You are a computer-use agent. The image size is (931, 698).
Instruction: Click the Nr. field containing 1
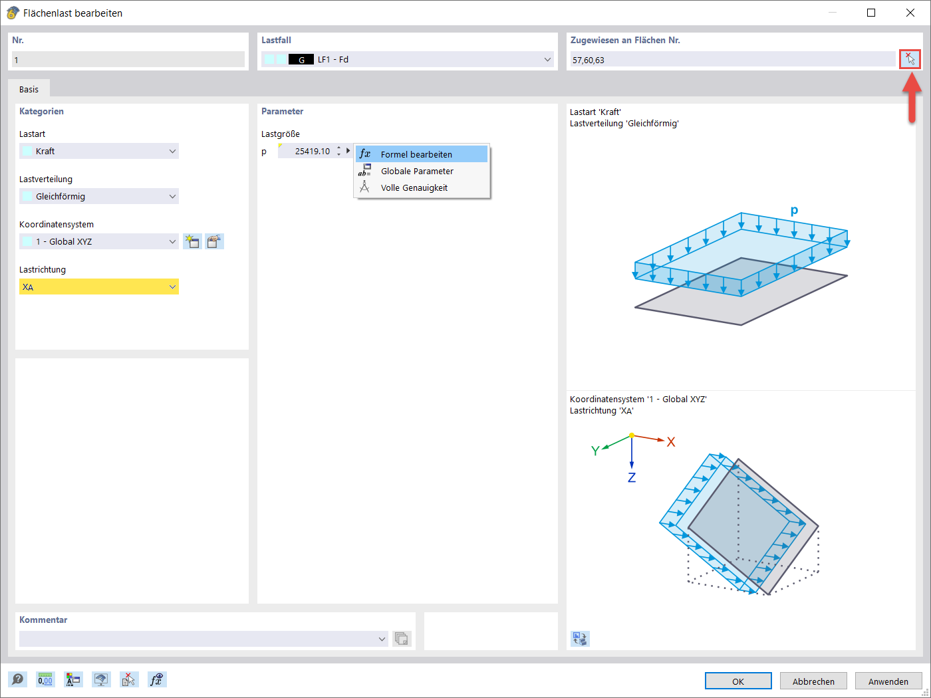click(128, 59)
